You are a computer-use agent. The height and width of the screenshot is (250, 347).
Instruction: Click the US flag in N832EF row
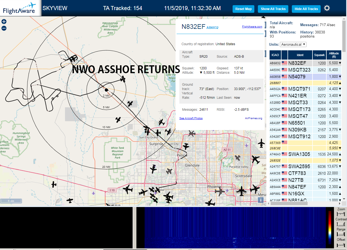tap(285, 63)
